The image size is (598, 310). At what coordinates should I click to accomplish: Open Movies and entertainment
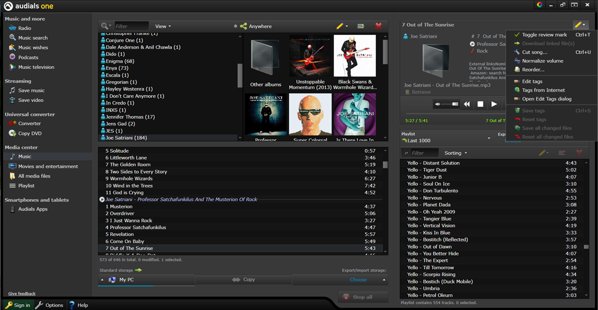[x=48, y=166]
